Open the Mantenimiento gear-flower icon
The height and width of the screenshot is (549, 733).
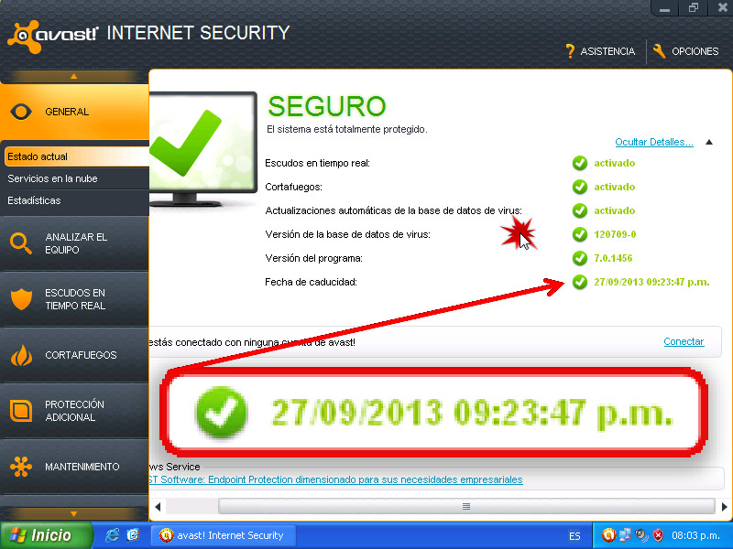(x=21, y=467)
